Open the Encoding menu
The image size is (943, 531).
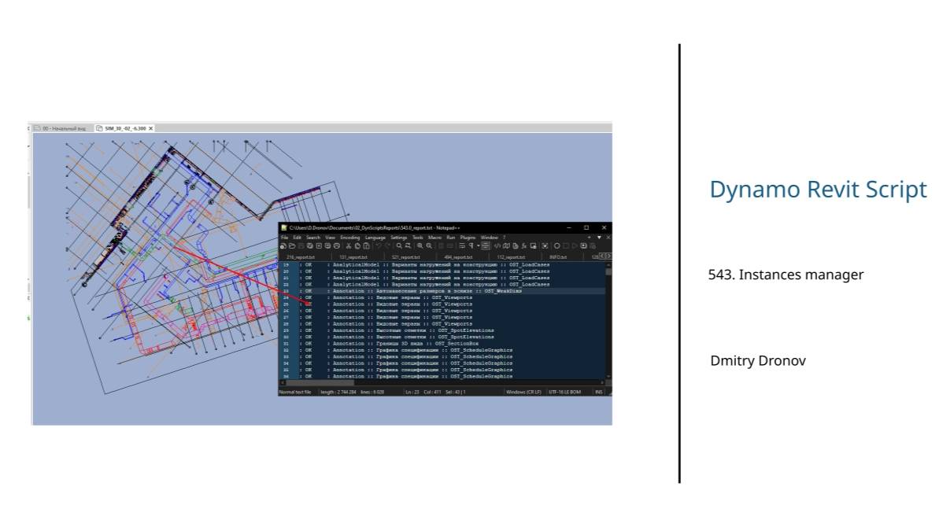tap(350, 238)
